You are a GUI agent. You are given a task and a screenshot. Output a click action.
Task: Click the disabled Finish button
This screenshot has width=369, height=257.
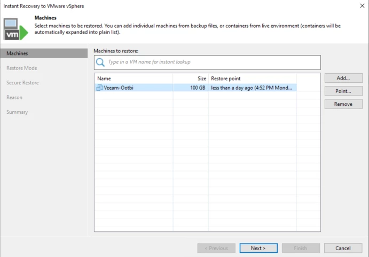[x=301, y=248]
